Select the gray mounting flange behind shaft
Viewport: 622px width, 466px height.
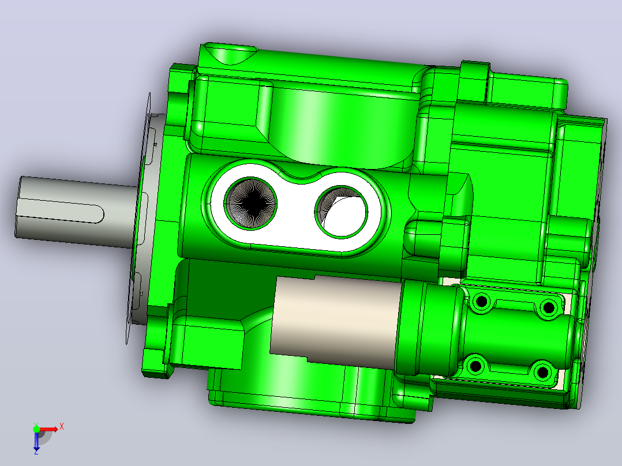(149, 218)
